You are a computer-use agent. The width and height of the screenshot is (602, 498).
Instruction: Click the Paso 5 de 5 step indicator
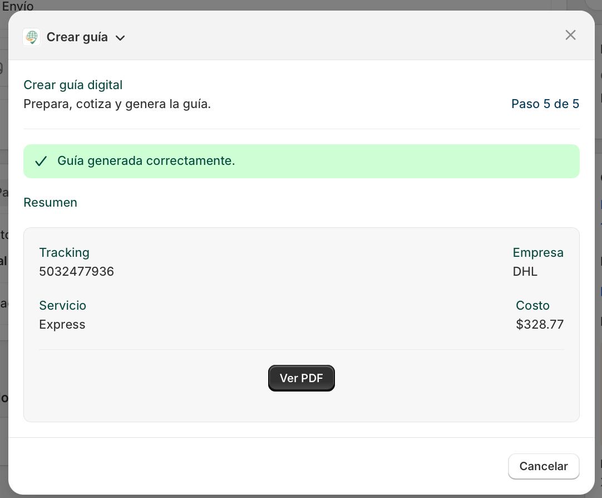[545, 104]
